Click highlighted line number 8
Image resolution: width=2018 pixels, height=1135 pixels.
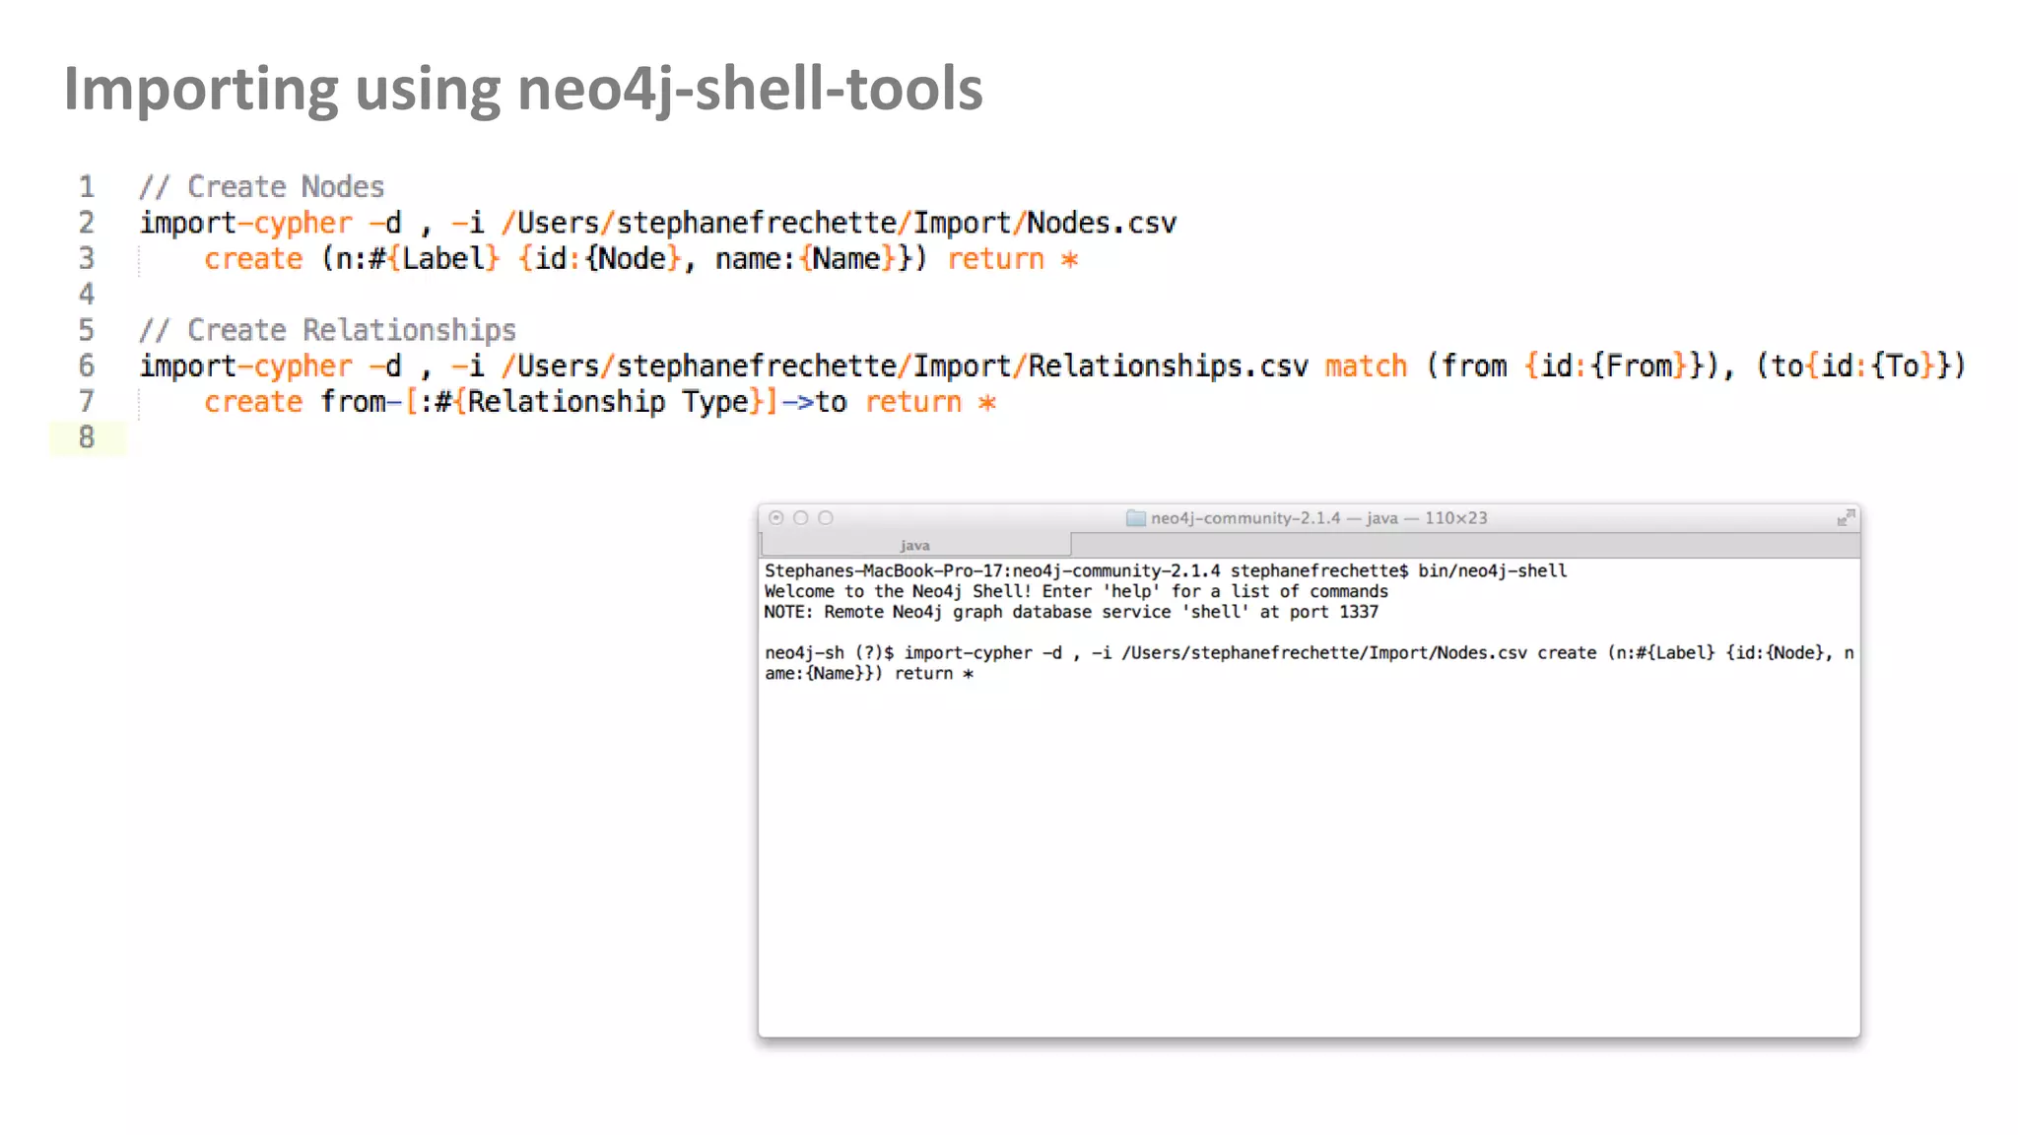pos(87,437)
